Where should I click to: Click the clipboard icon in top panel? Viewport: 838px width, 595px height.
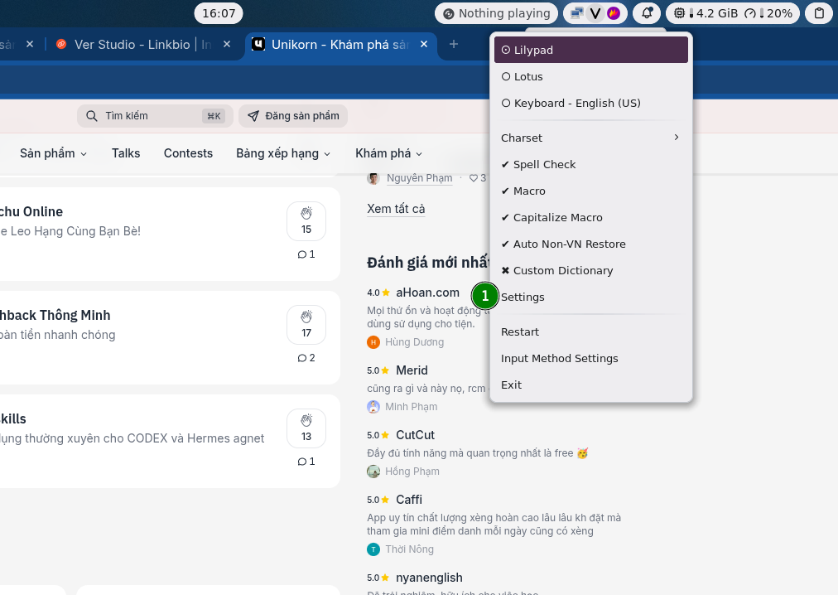(819, 13)
